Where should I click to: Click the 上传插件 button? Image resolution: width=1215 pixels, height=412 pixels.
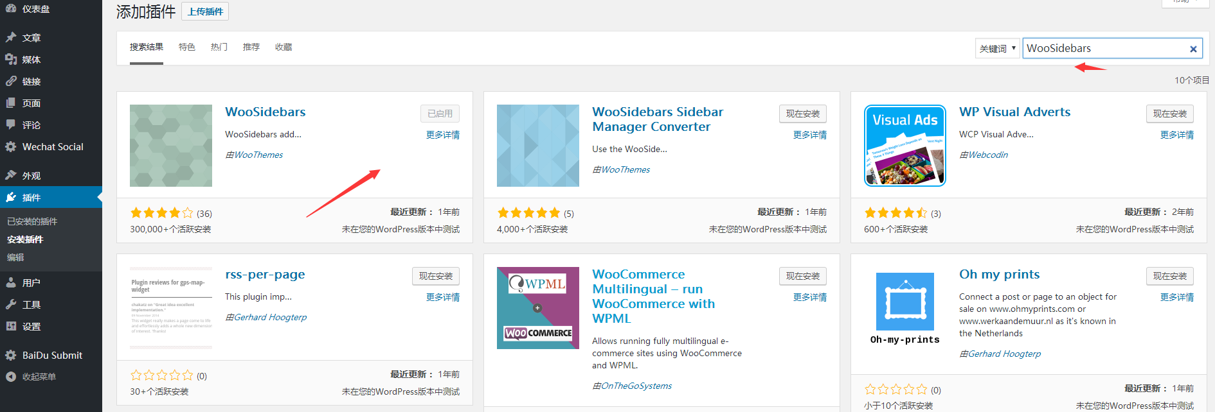coord(205,12)
